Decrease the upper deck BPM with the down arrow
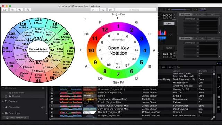The width and height of the screenshot is (222, 125). point(174,17)
